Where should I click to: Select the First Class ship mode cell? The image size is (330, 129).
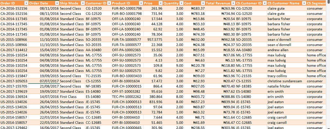pyautogui.click(x=72, y=97)
